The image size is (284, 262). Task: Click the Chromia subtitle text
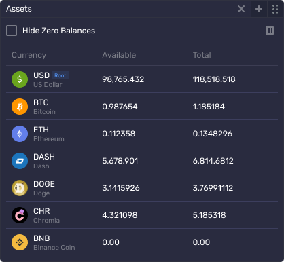pos(47,221)
